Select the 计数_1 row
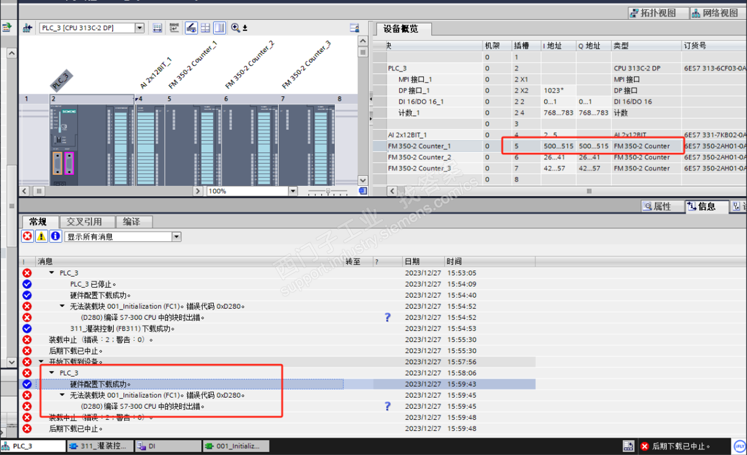Viewport: 747px width, 455px height. coord(559,113)
